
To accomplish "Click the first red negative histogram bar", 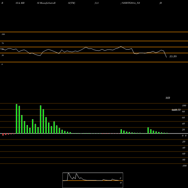I will coord(3,135).
